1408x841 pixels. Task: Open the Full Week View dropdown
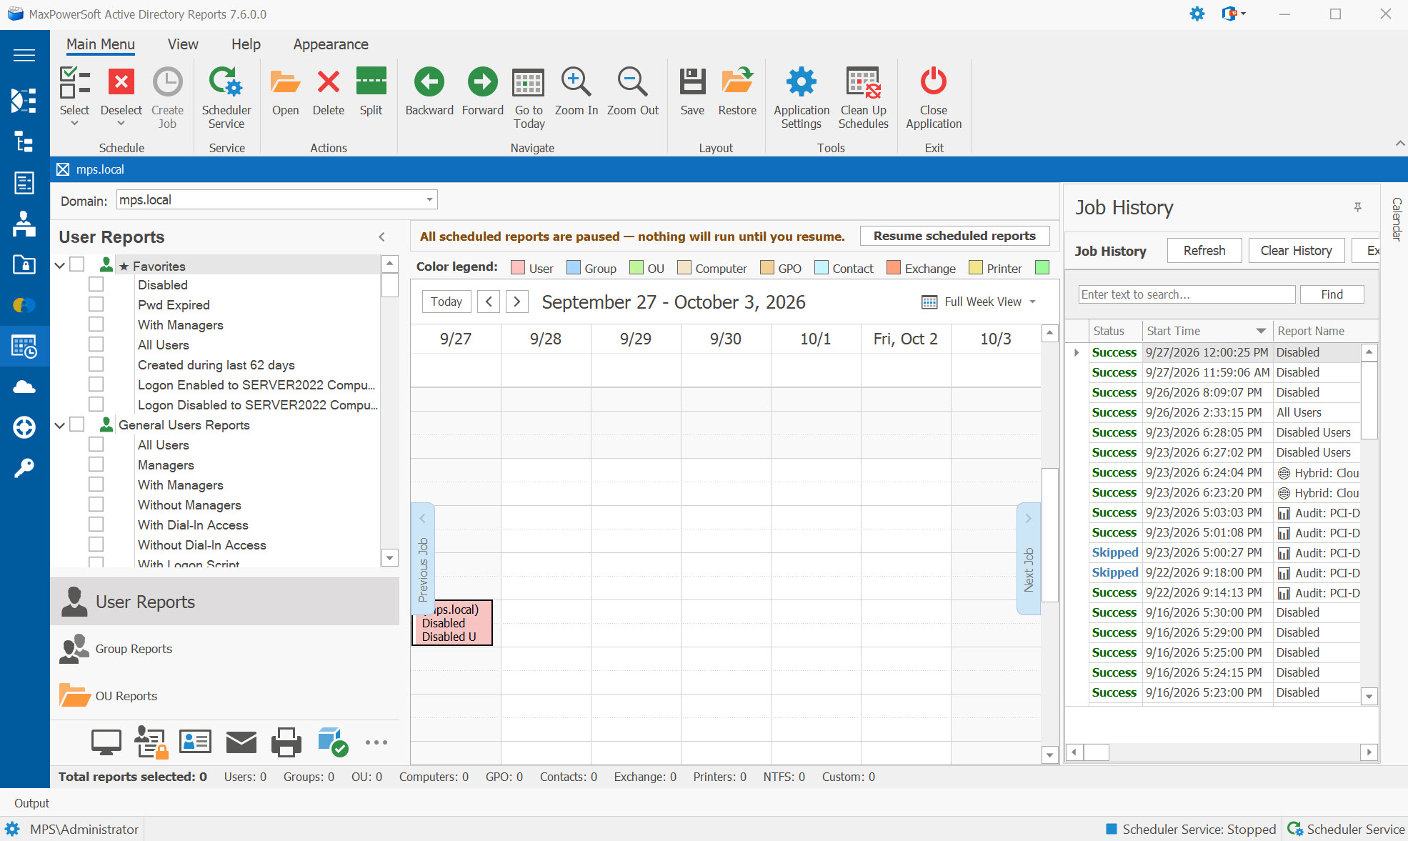click(1032, 302)
